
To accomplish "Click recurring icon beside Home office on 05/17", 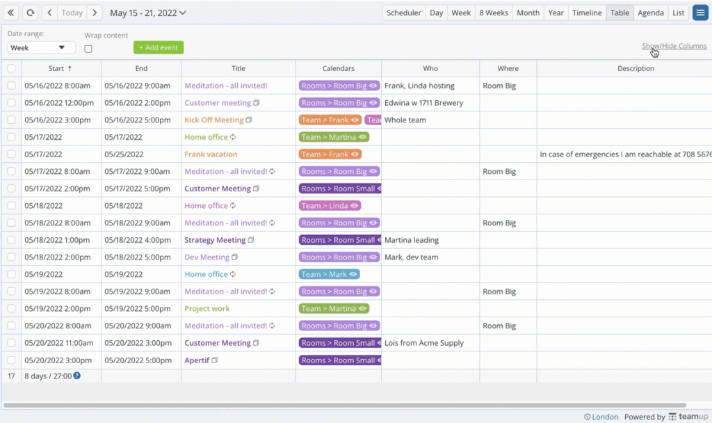I will (x=233, y=137).
